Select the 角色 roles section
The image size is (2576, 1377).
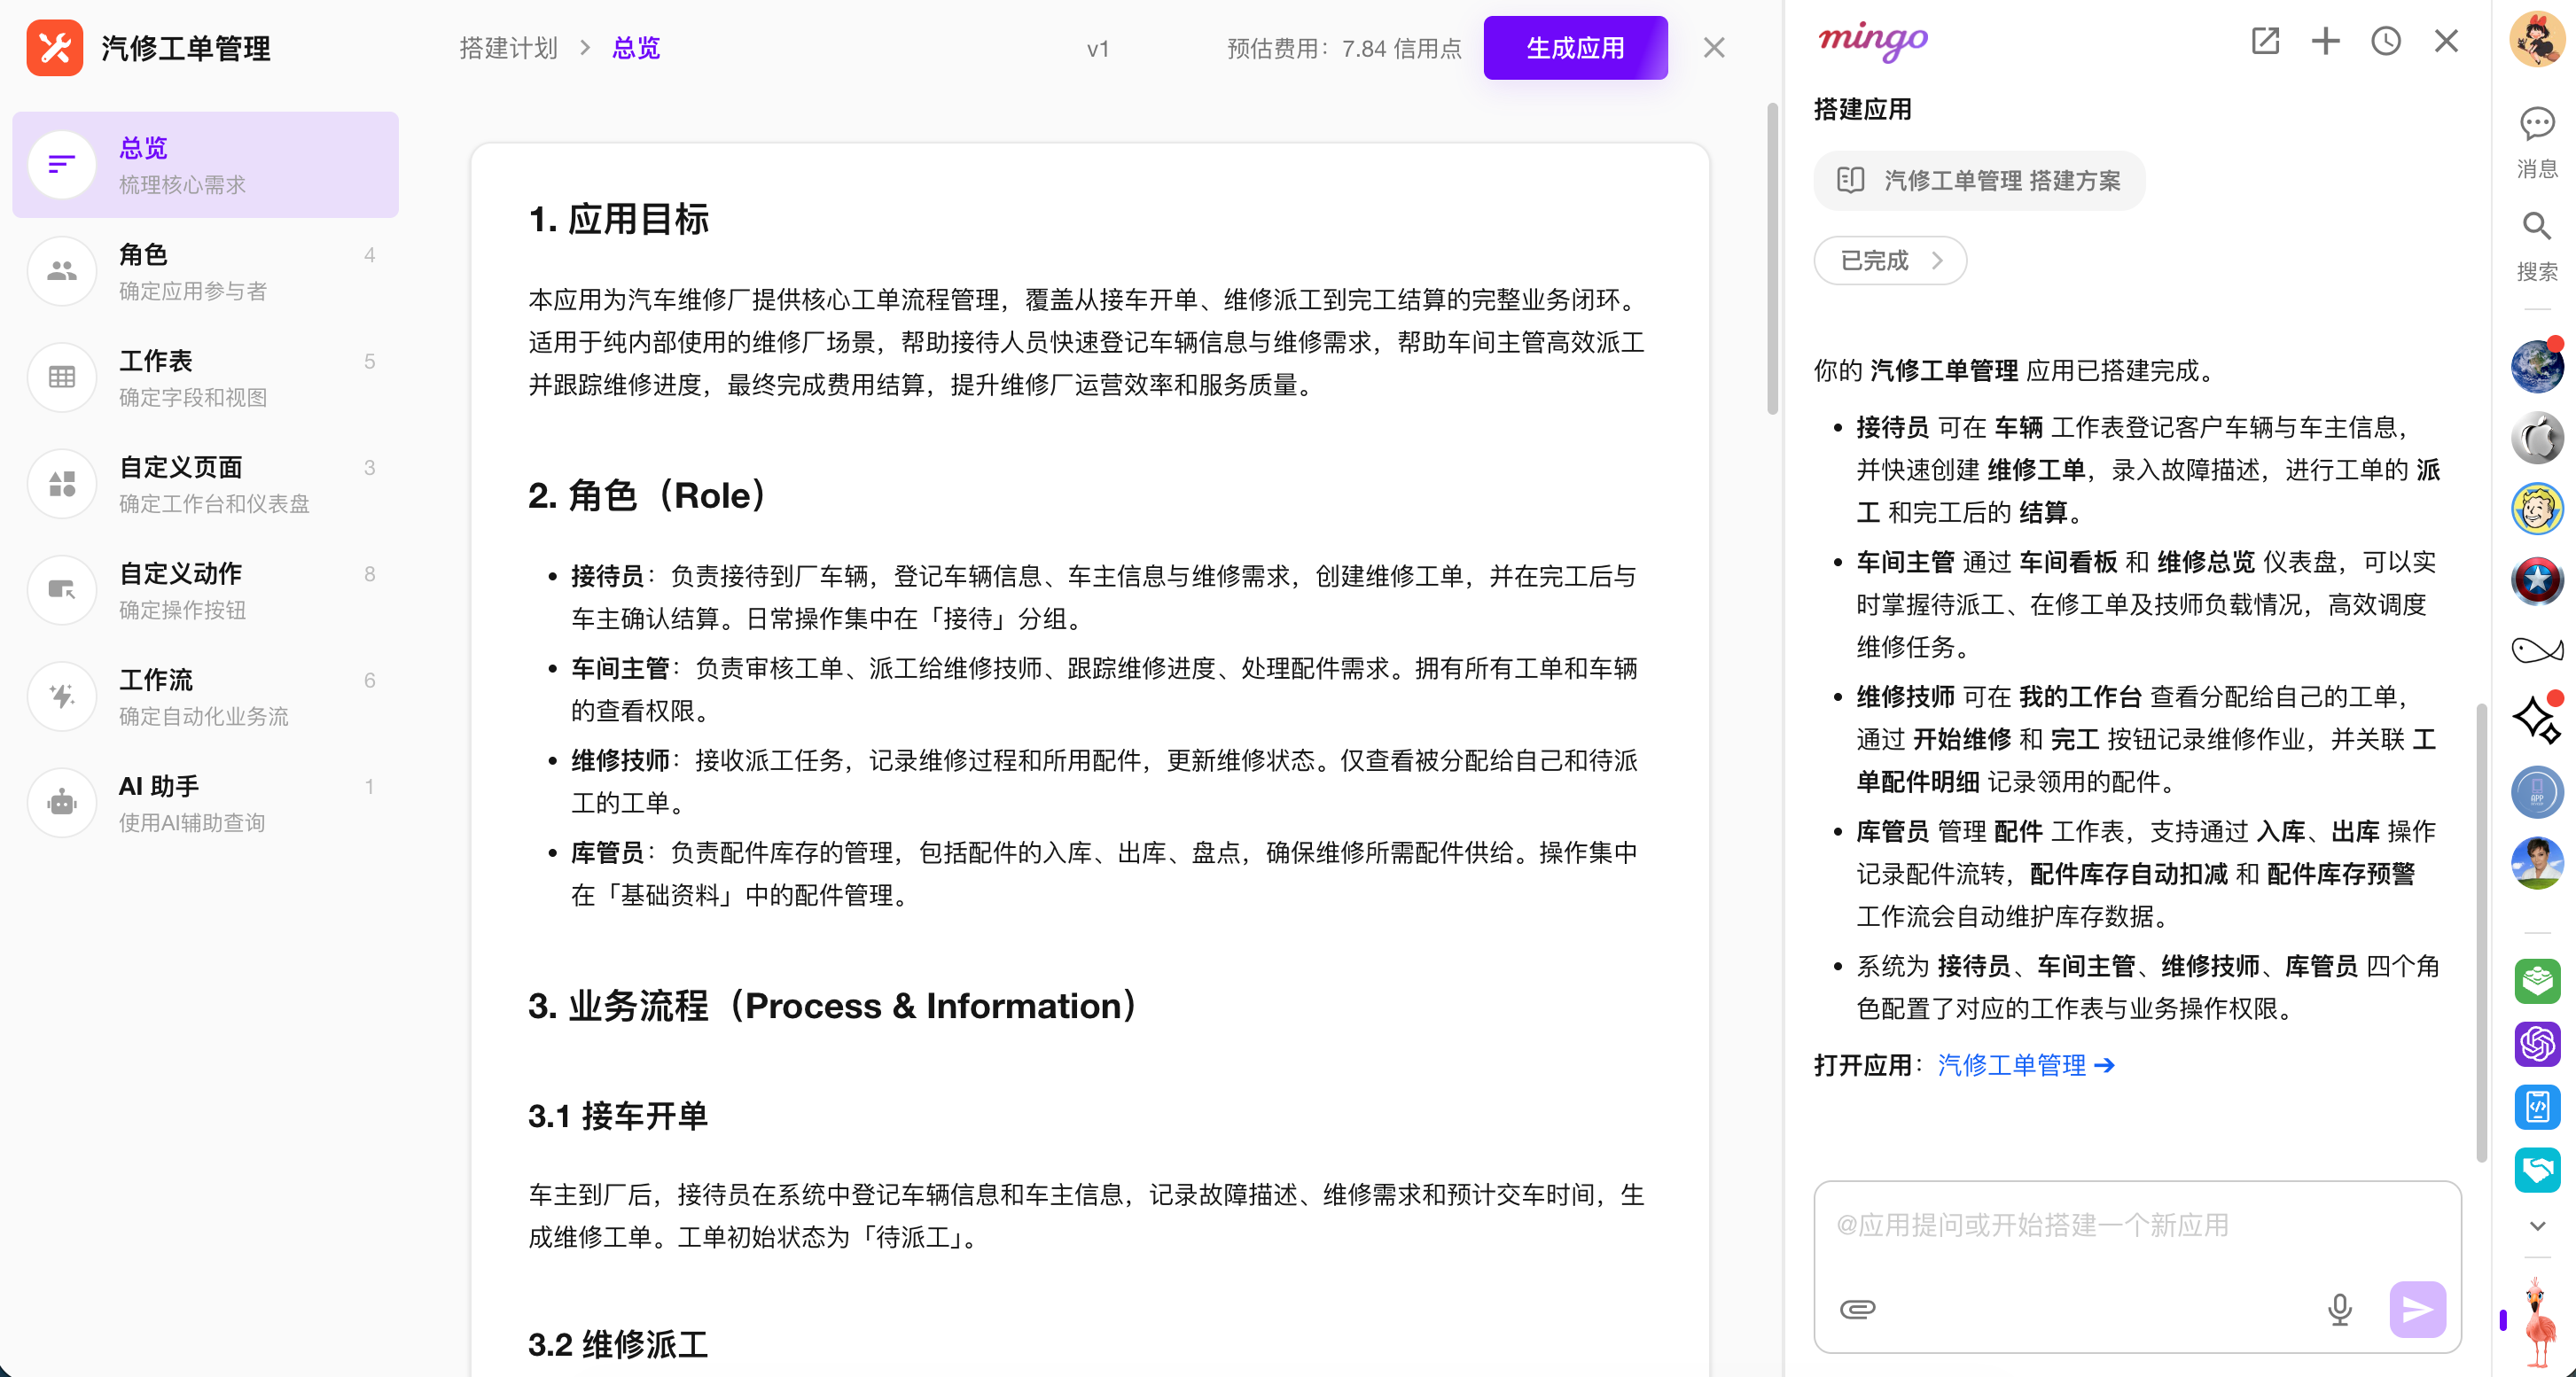coord(205,271)
